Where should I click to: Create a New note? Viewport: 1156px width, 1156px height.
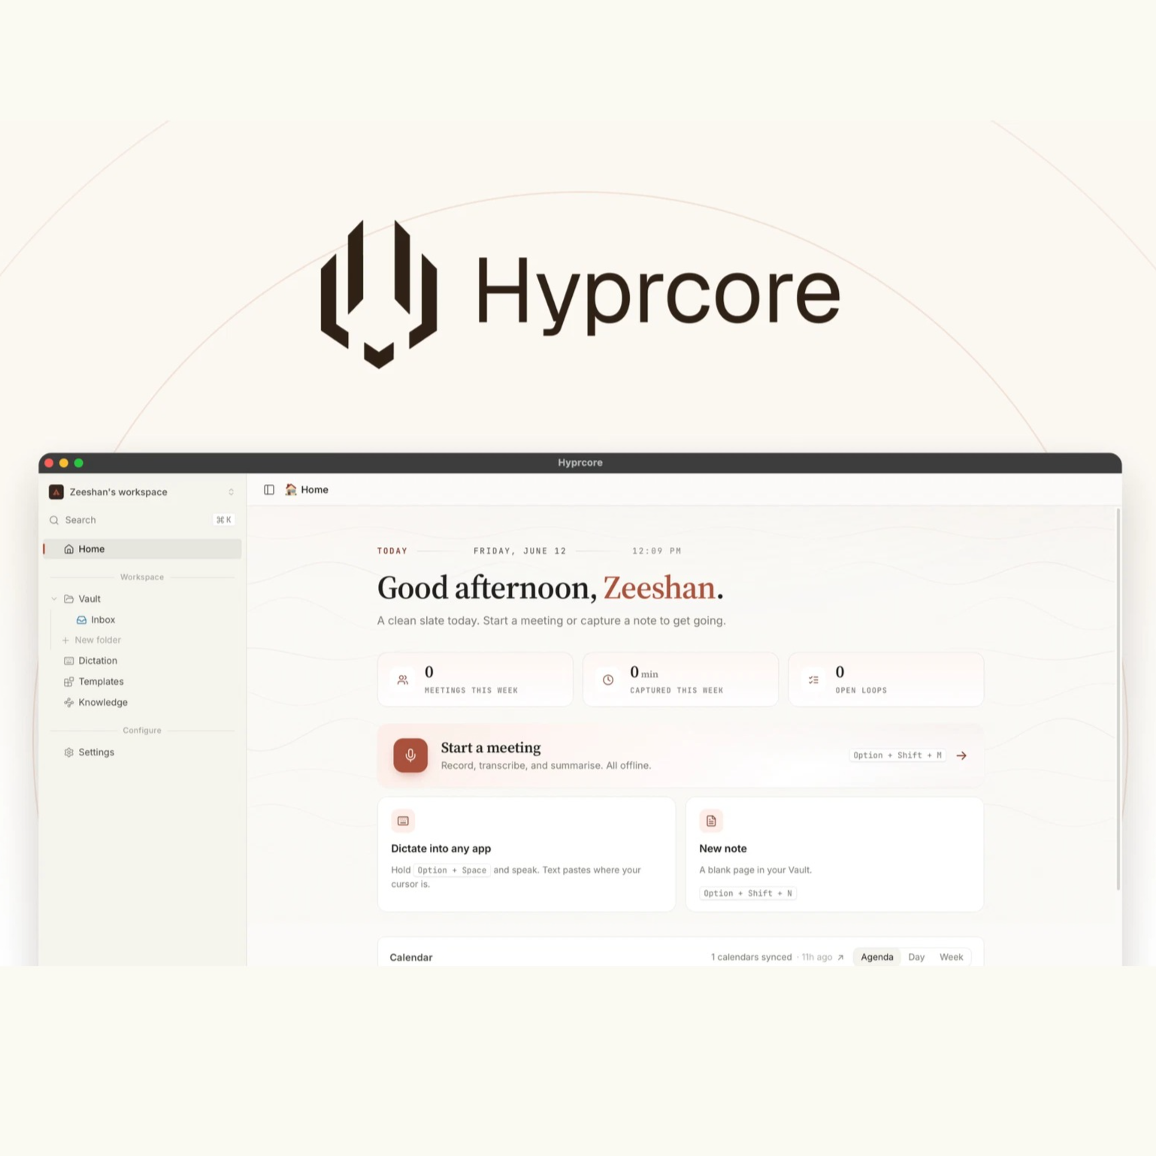(834, 855)
